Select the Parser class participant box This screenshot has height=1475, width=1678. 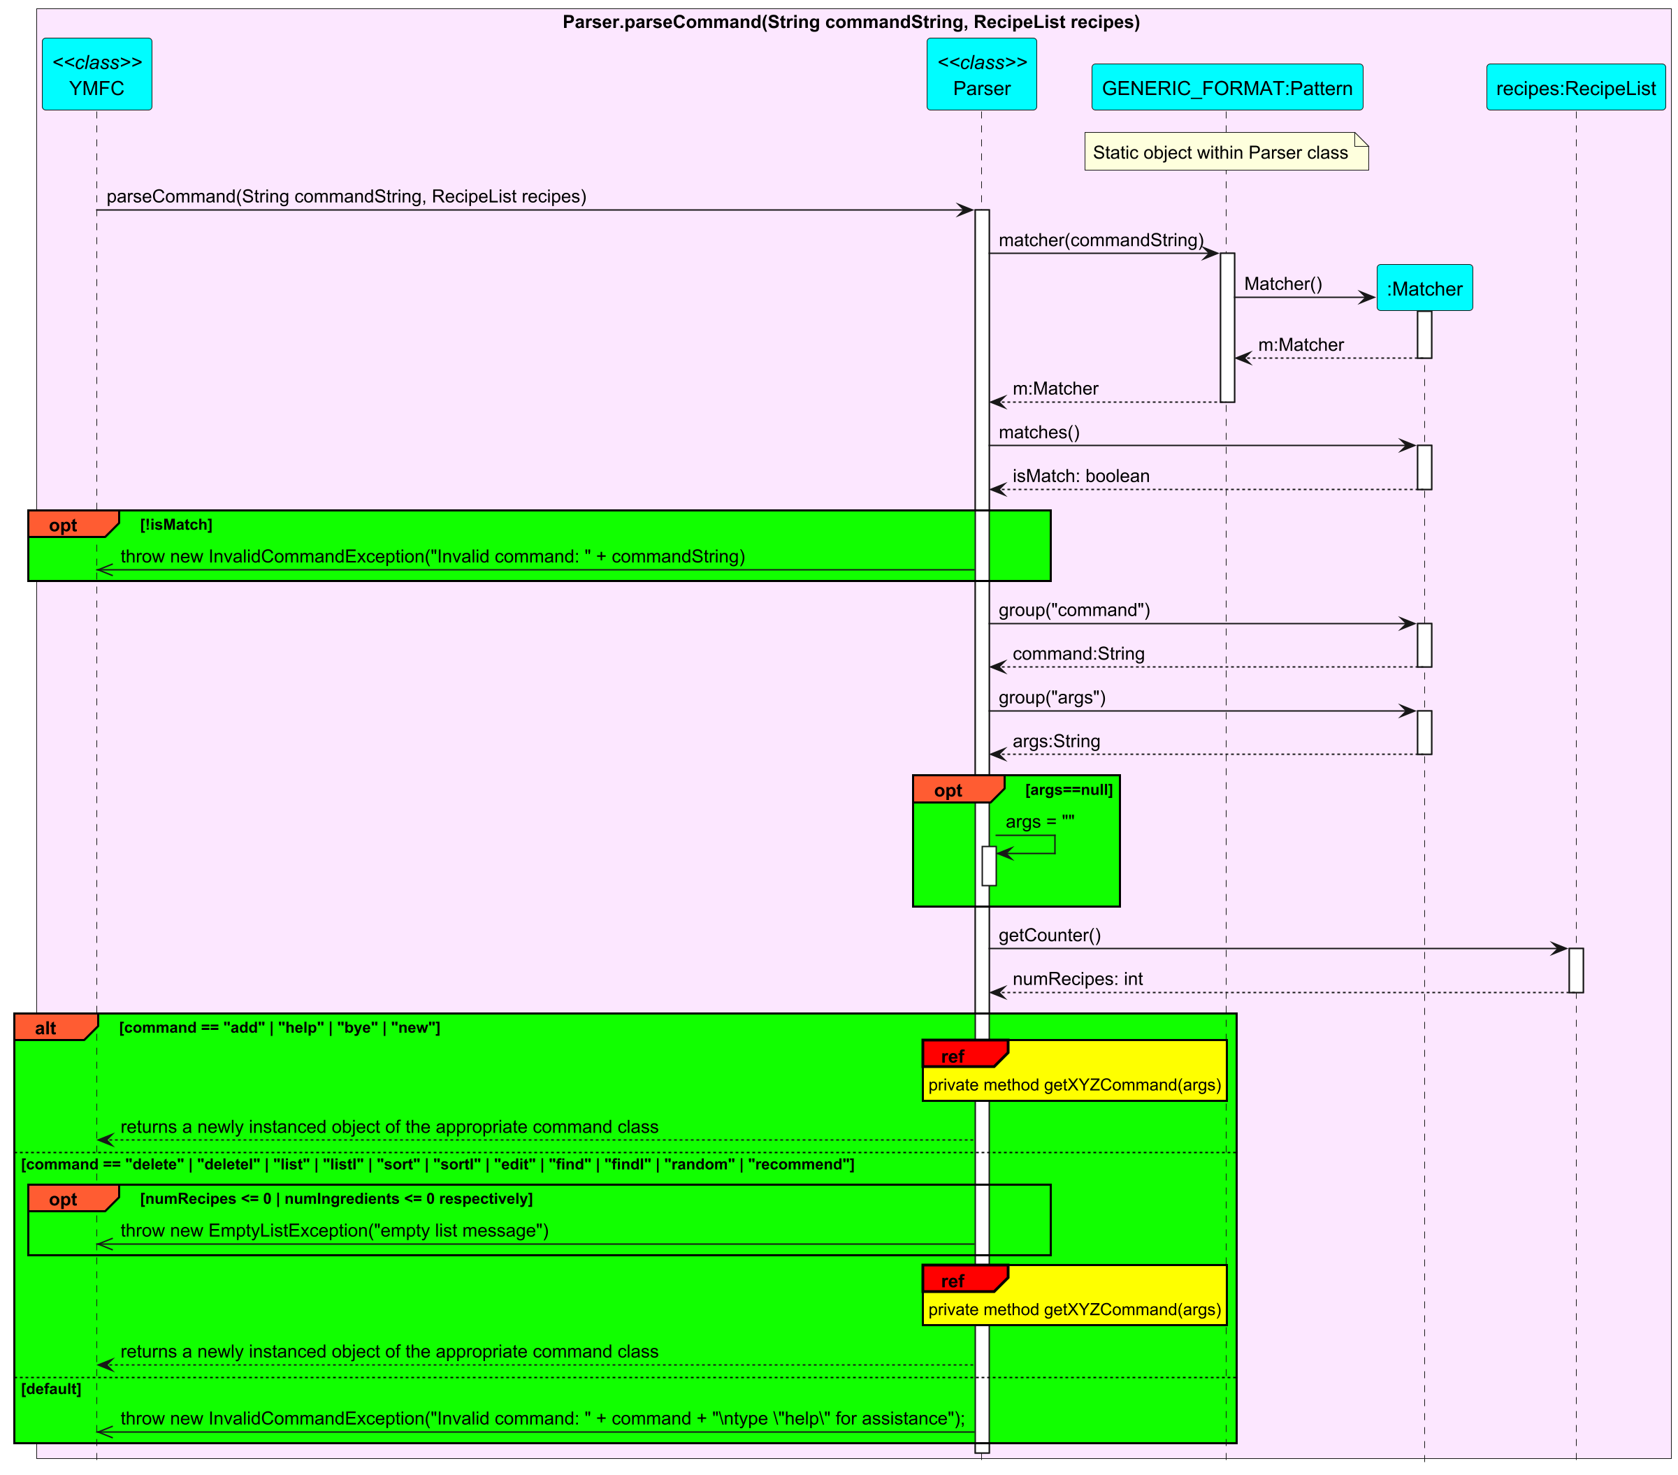(x=981, y=74)
